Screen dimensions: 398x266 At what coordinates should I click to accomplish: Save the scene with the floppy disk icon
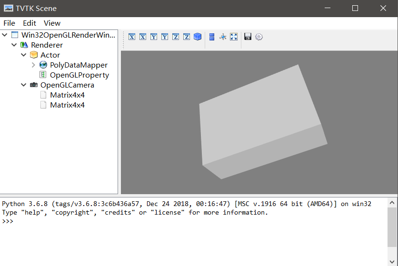(x=248, y=37)
